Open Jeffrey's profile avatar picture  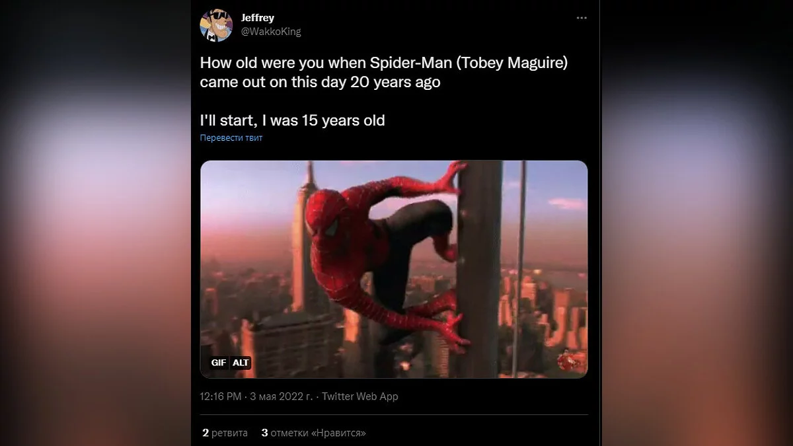[216, 25]
